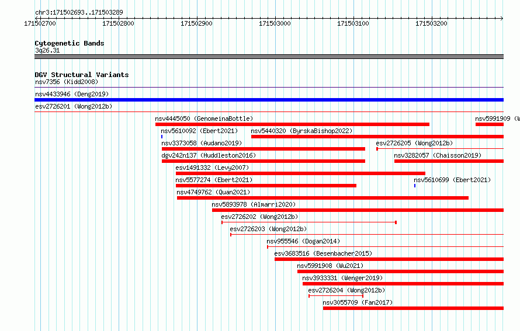Select the nsv3933331 red variant bar
This screenshot has width=520, height=331.
pyautogui.click(x=403, y=284)
